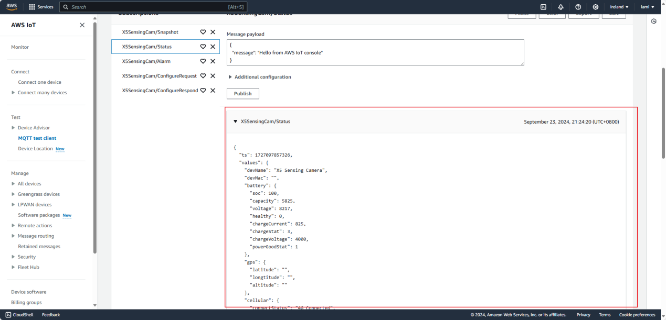This screenshot has height=320, width=666.
Task: Click the side navigation scrollbar
Action: [95, 138]
